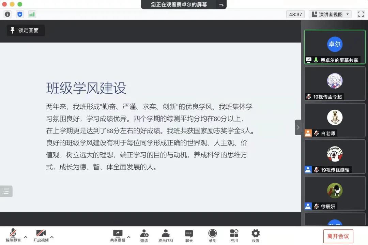
Task: Open the 成员(78) participants list
Action: 166,235
